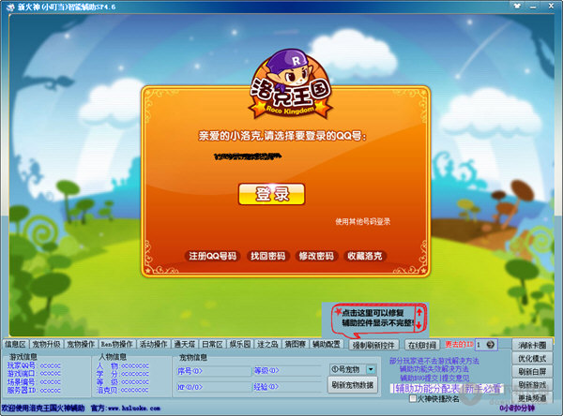This screenshot has width=563, height=416.
Task: Click the HP<0/0> pet field
Action: coord(214,387)
